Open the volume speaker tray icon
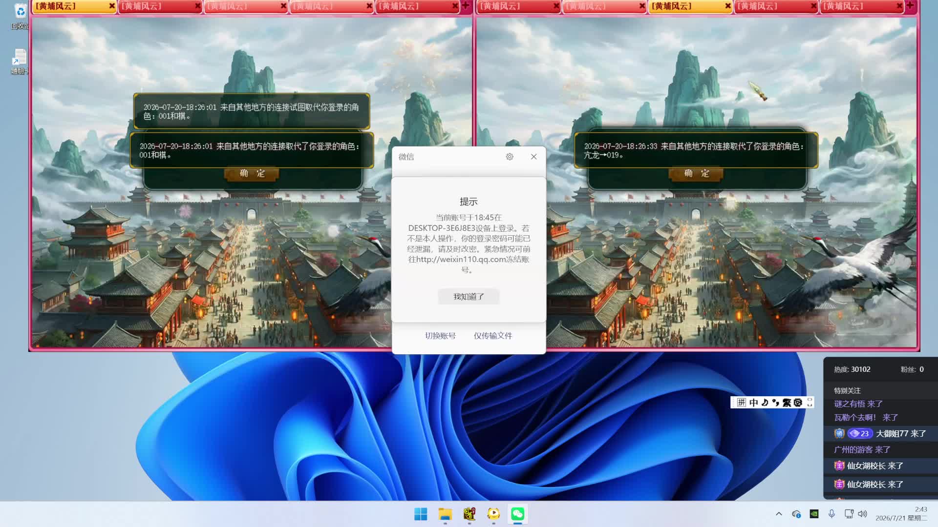 (x=862, y=514)
